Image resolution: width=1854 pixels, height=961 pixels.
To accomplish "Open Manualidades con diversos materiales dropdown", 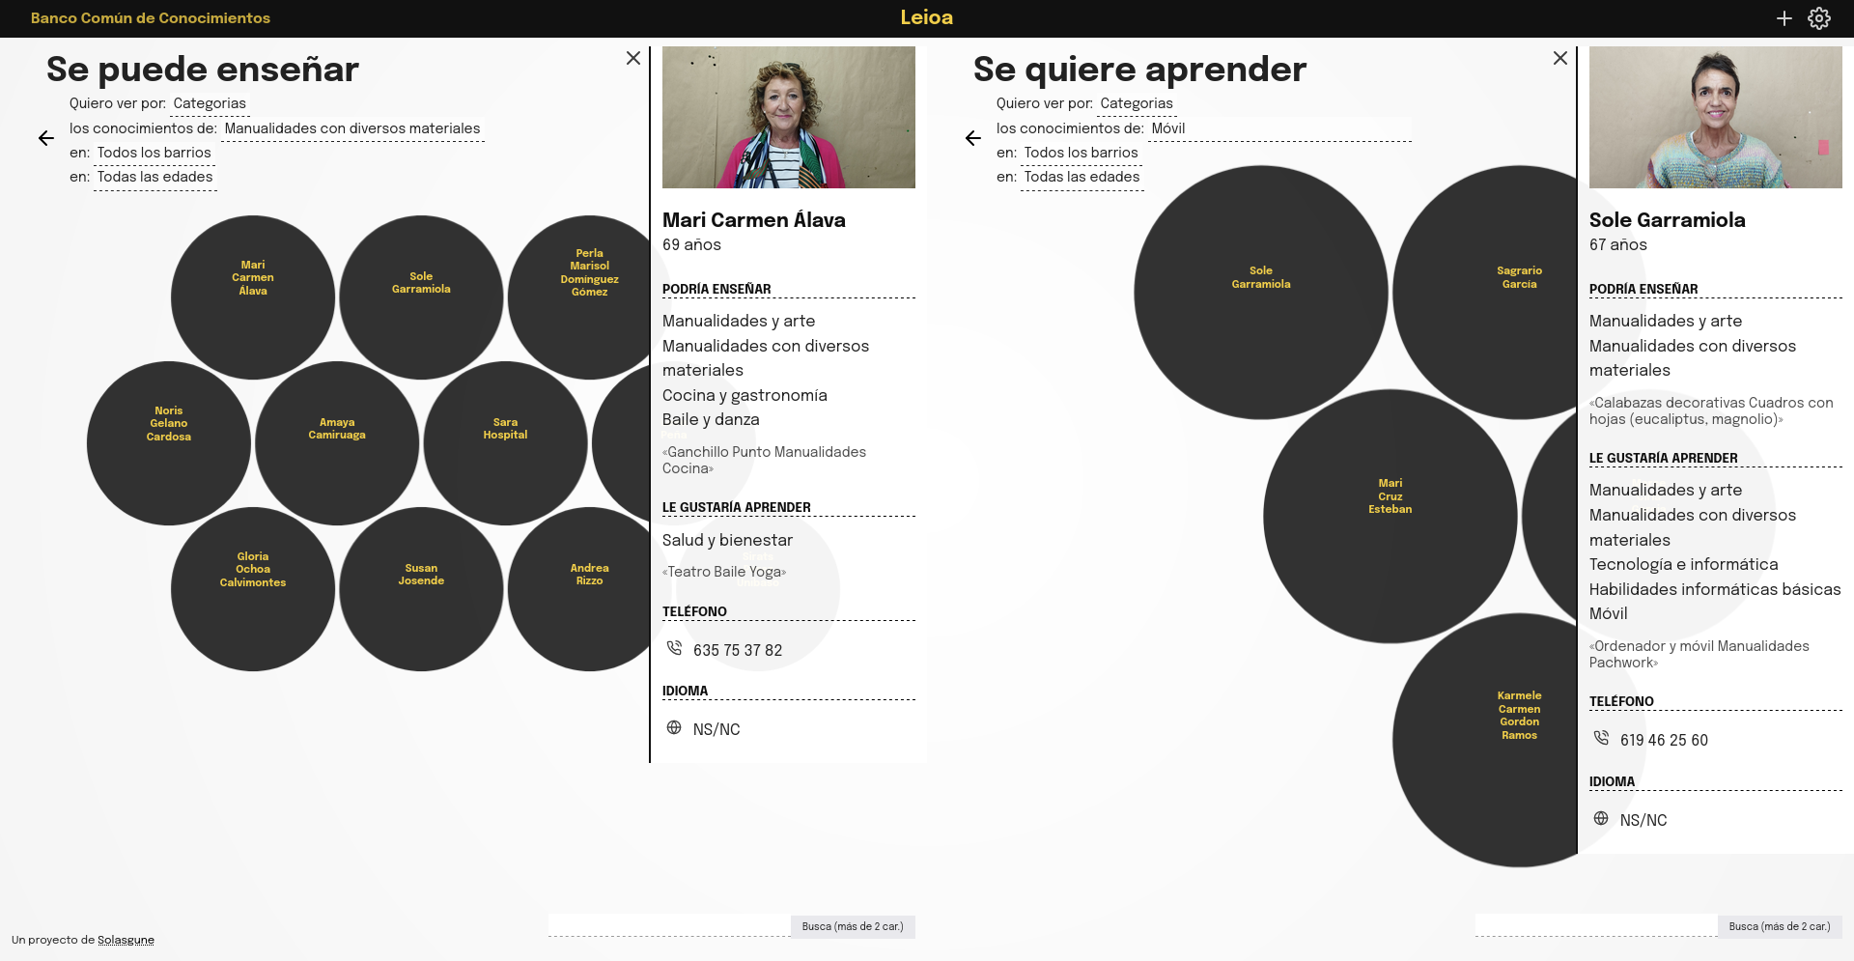I will click(x=351, y=128).
